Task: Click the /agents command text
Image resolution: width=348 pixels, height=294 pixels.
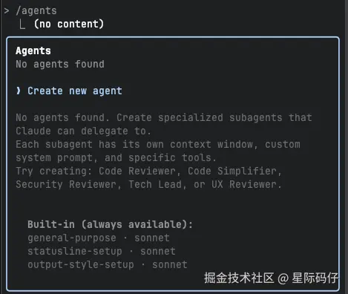Action: (x=36, y=11)
